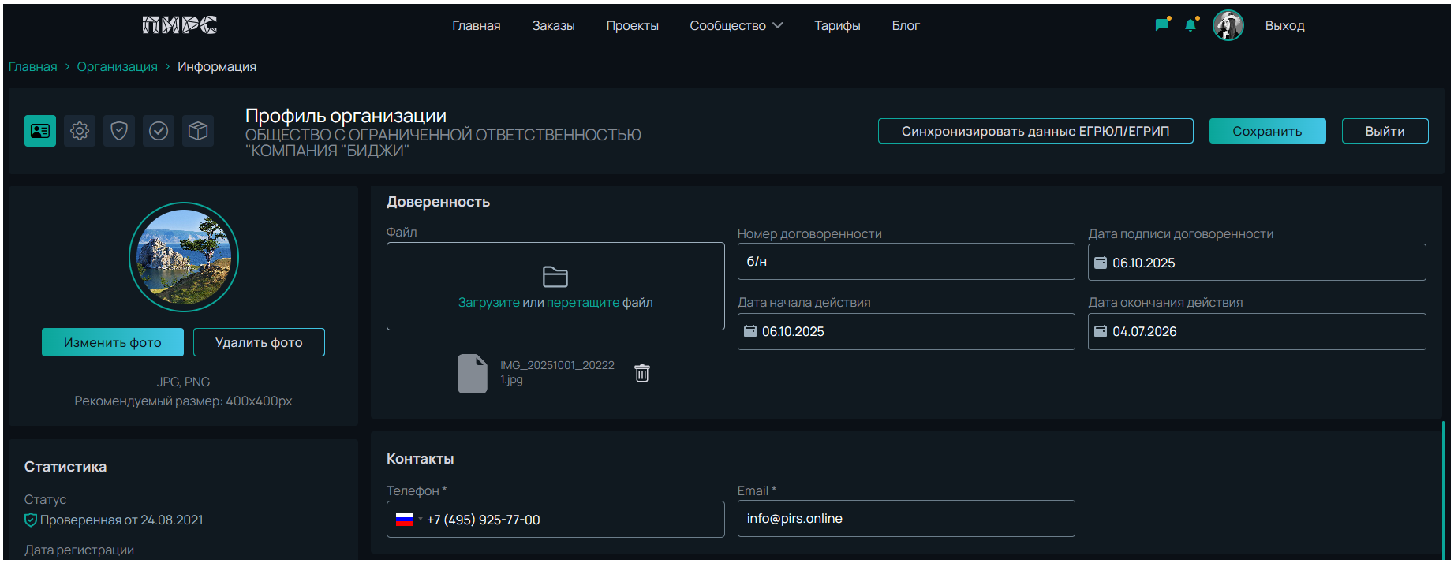The image size is (1454, 563).
Task: Click the Номер договоренности input field
Action: [906, 262]
